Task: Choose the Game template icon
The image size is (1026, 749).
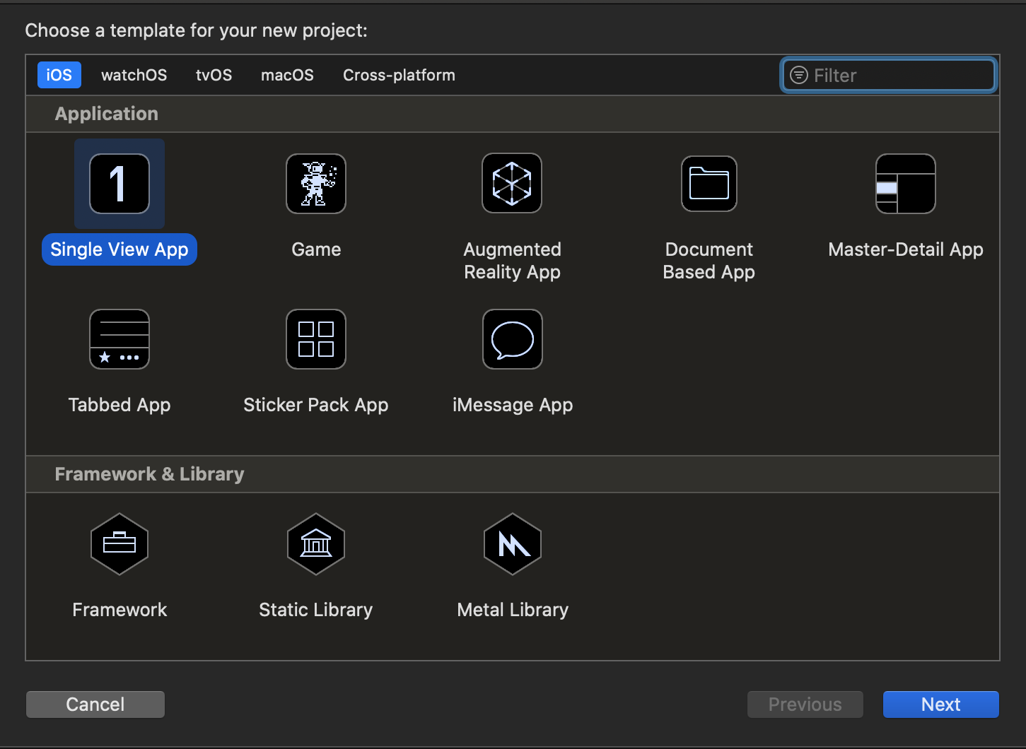Action: [x=316, y=184]
